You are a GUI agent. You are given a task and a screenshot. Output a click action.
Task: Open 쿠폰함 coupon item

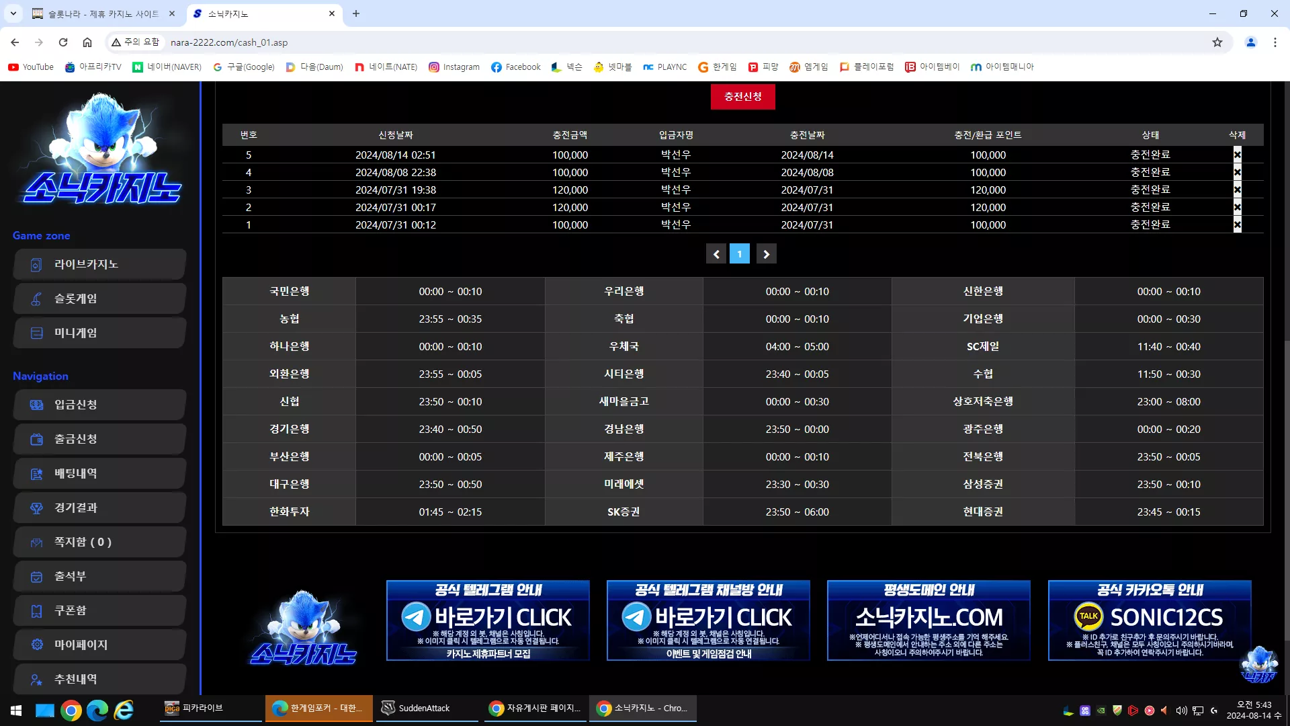[x=99, y=610]
